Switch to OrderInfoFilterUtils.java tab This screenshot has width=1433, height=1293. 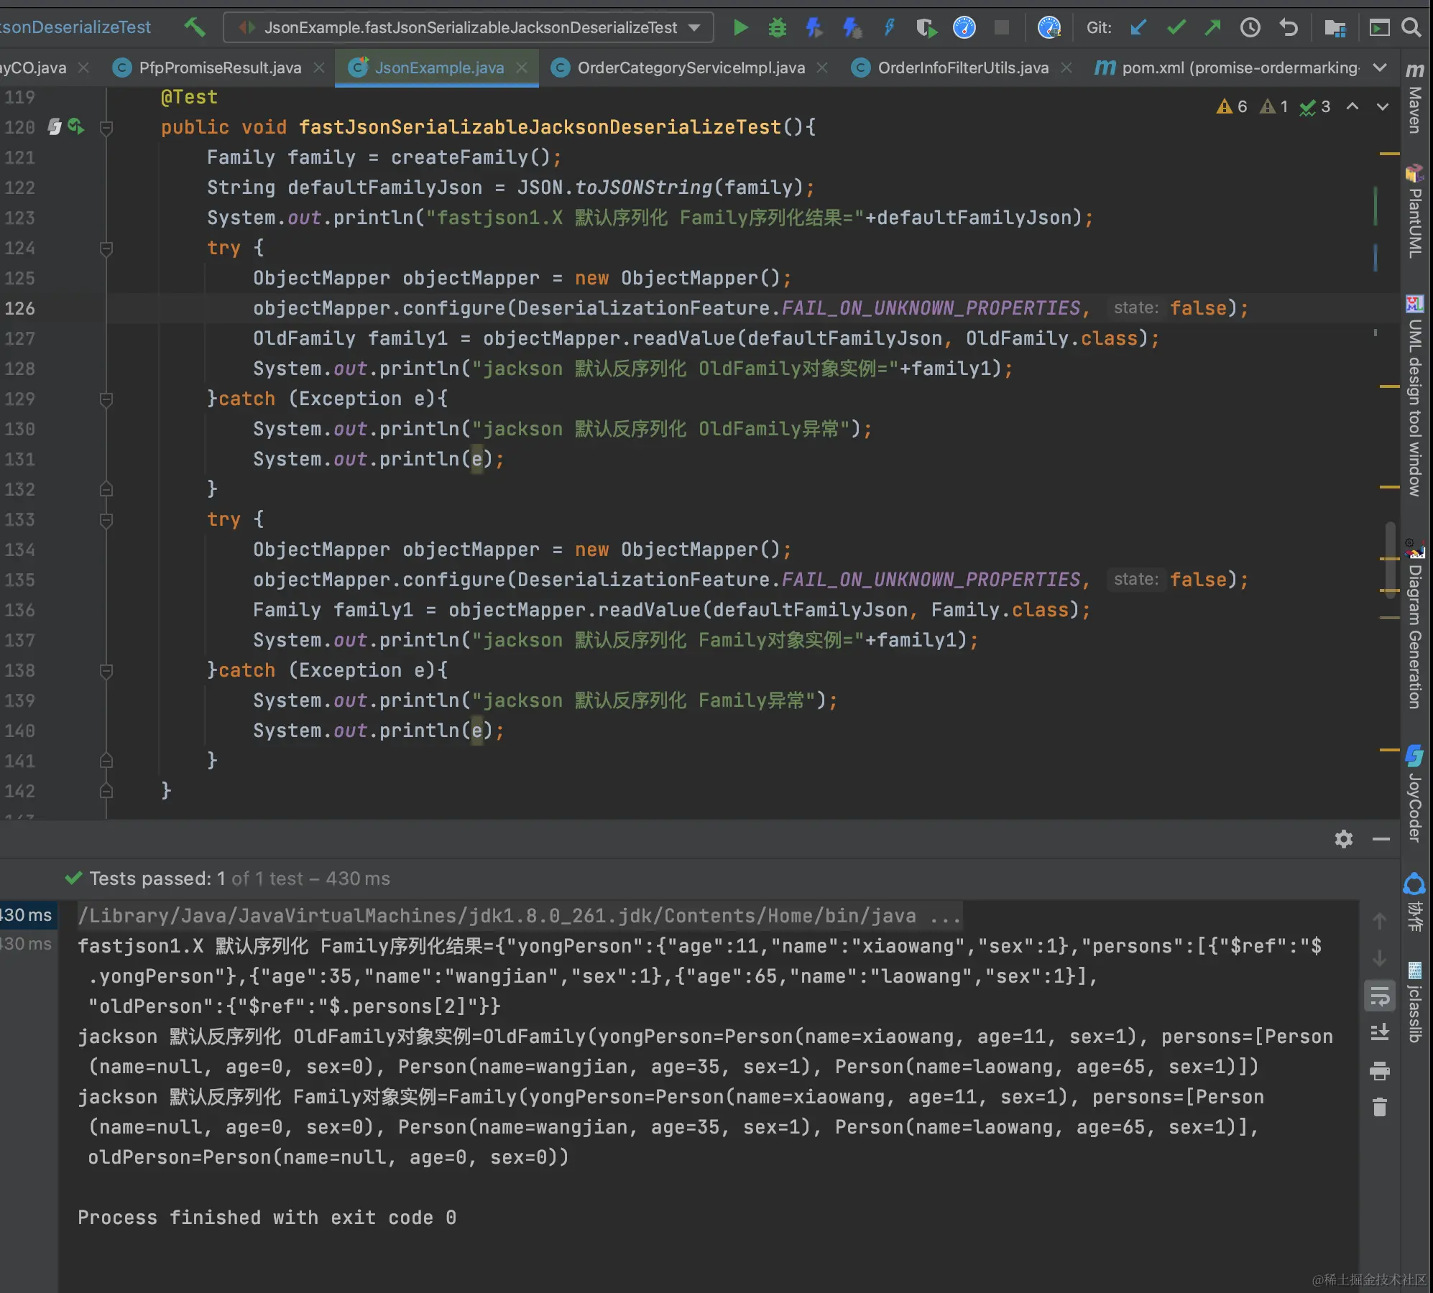pyautogui.click(x=963, y=68)
